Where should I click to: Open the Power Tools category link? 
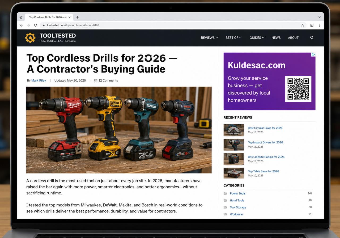[237, 193]
